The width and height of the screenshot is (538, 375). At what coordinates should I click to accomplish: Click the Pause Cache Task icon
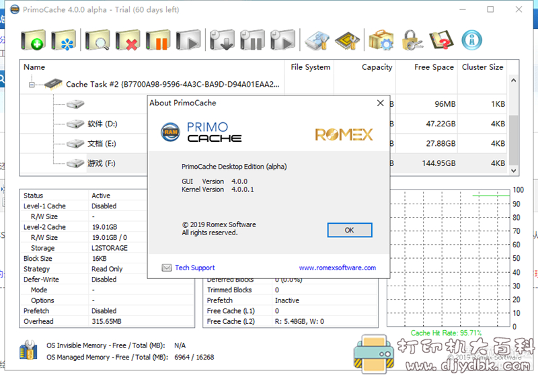click(x=158, y=40)
